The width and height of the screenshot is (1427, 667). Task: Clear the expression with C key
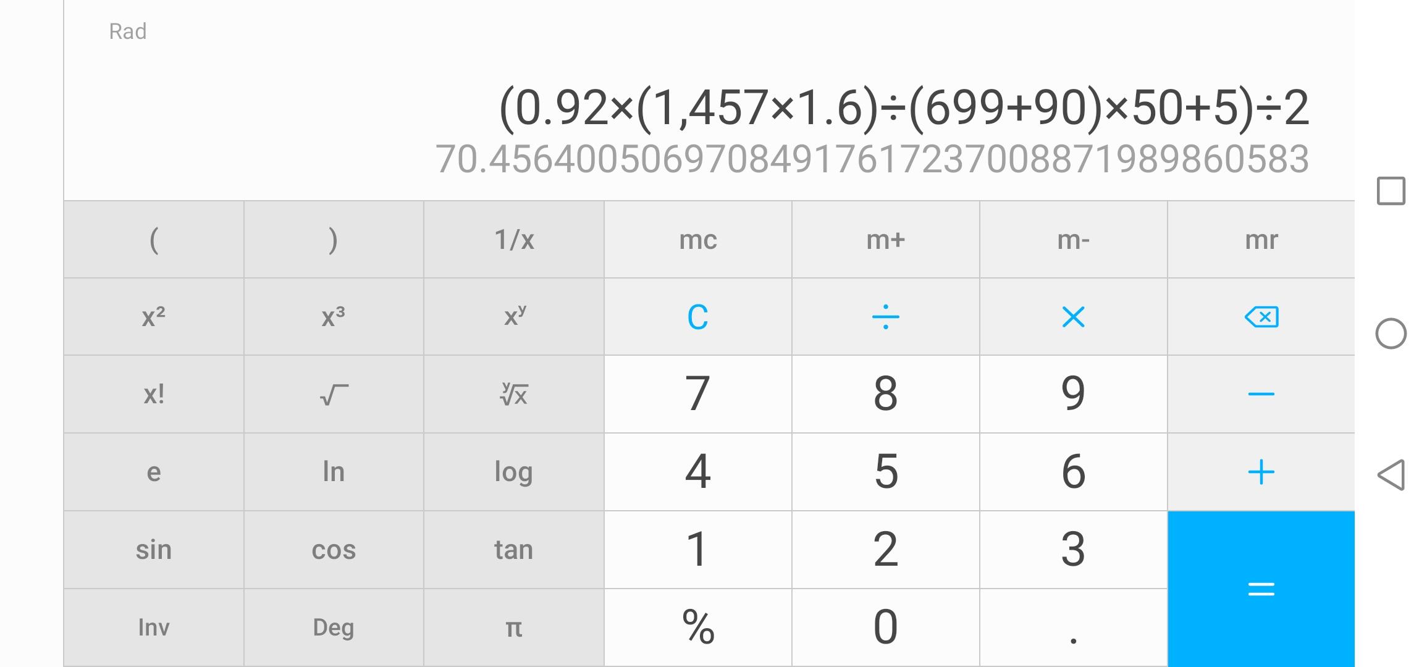coord(697,317)
